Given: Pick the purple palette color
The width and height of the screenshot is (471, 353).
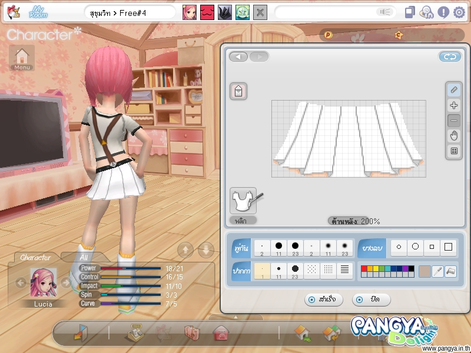Looking at the screenshot, I should click(x=405, y=269).
